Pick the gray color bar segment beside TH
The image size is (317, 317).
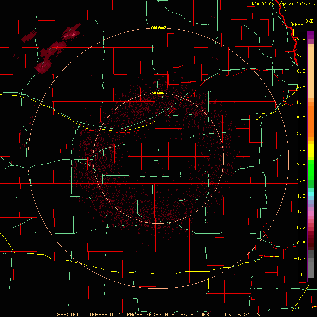pyautogui.click(x=311, y=270)
